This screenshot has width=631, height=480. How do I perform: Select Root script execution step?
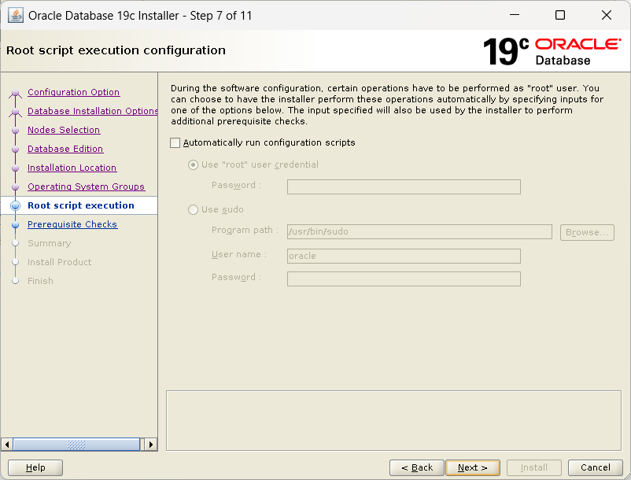click(81, 205)
